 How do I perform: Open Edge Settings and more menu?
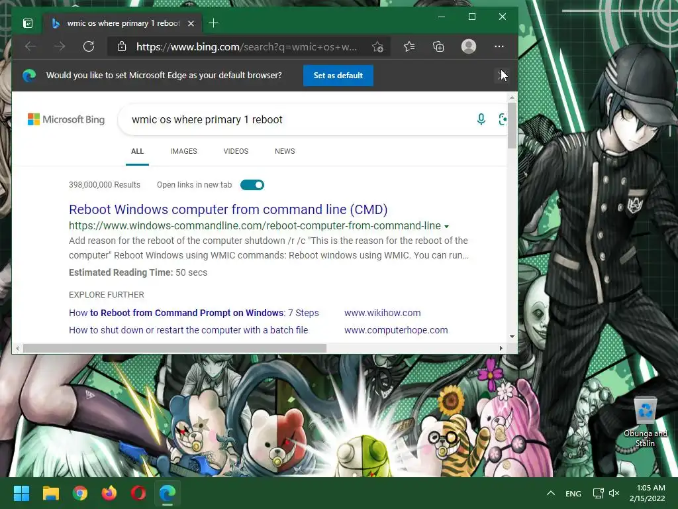499,46
